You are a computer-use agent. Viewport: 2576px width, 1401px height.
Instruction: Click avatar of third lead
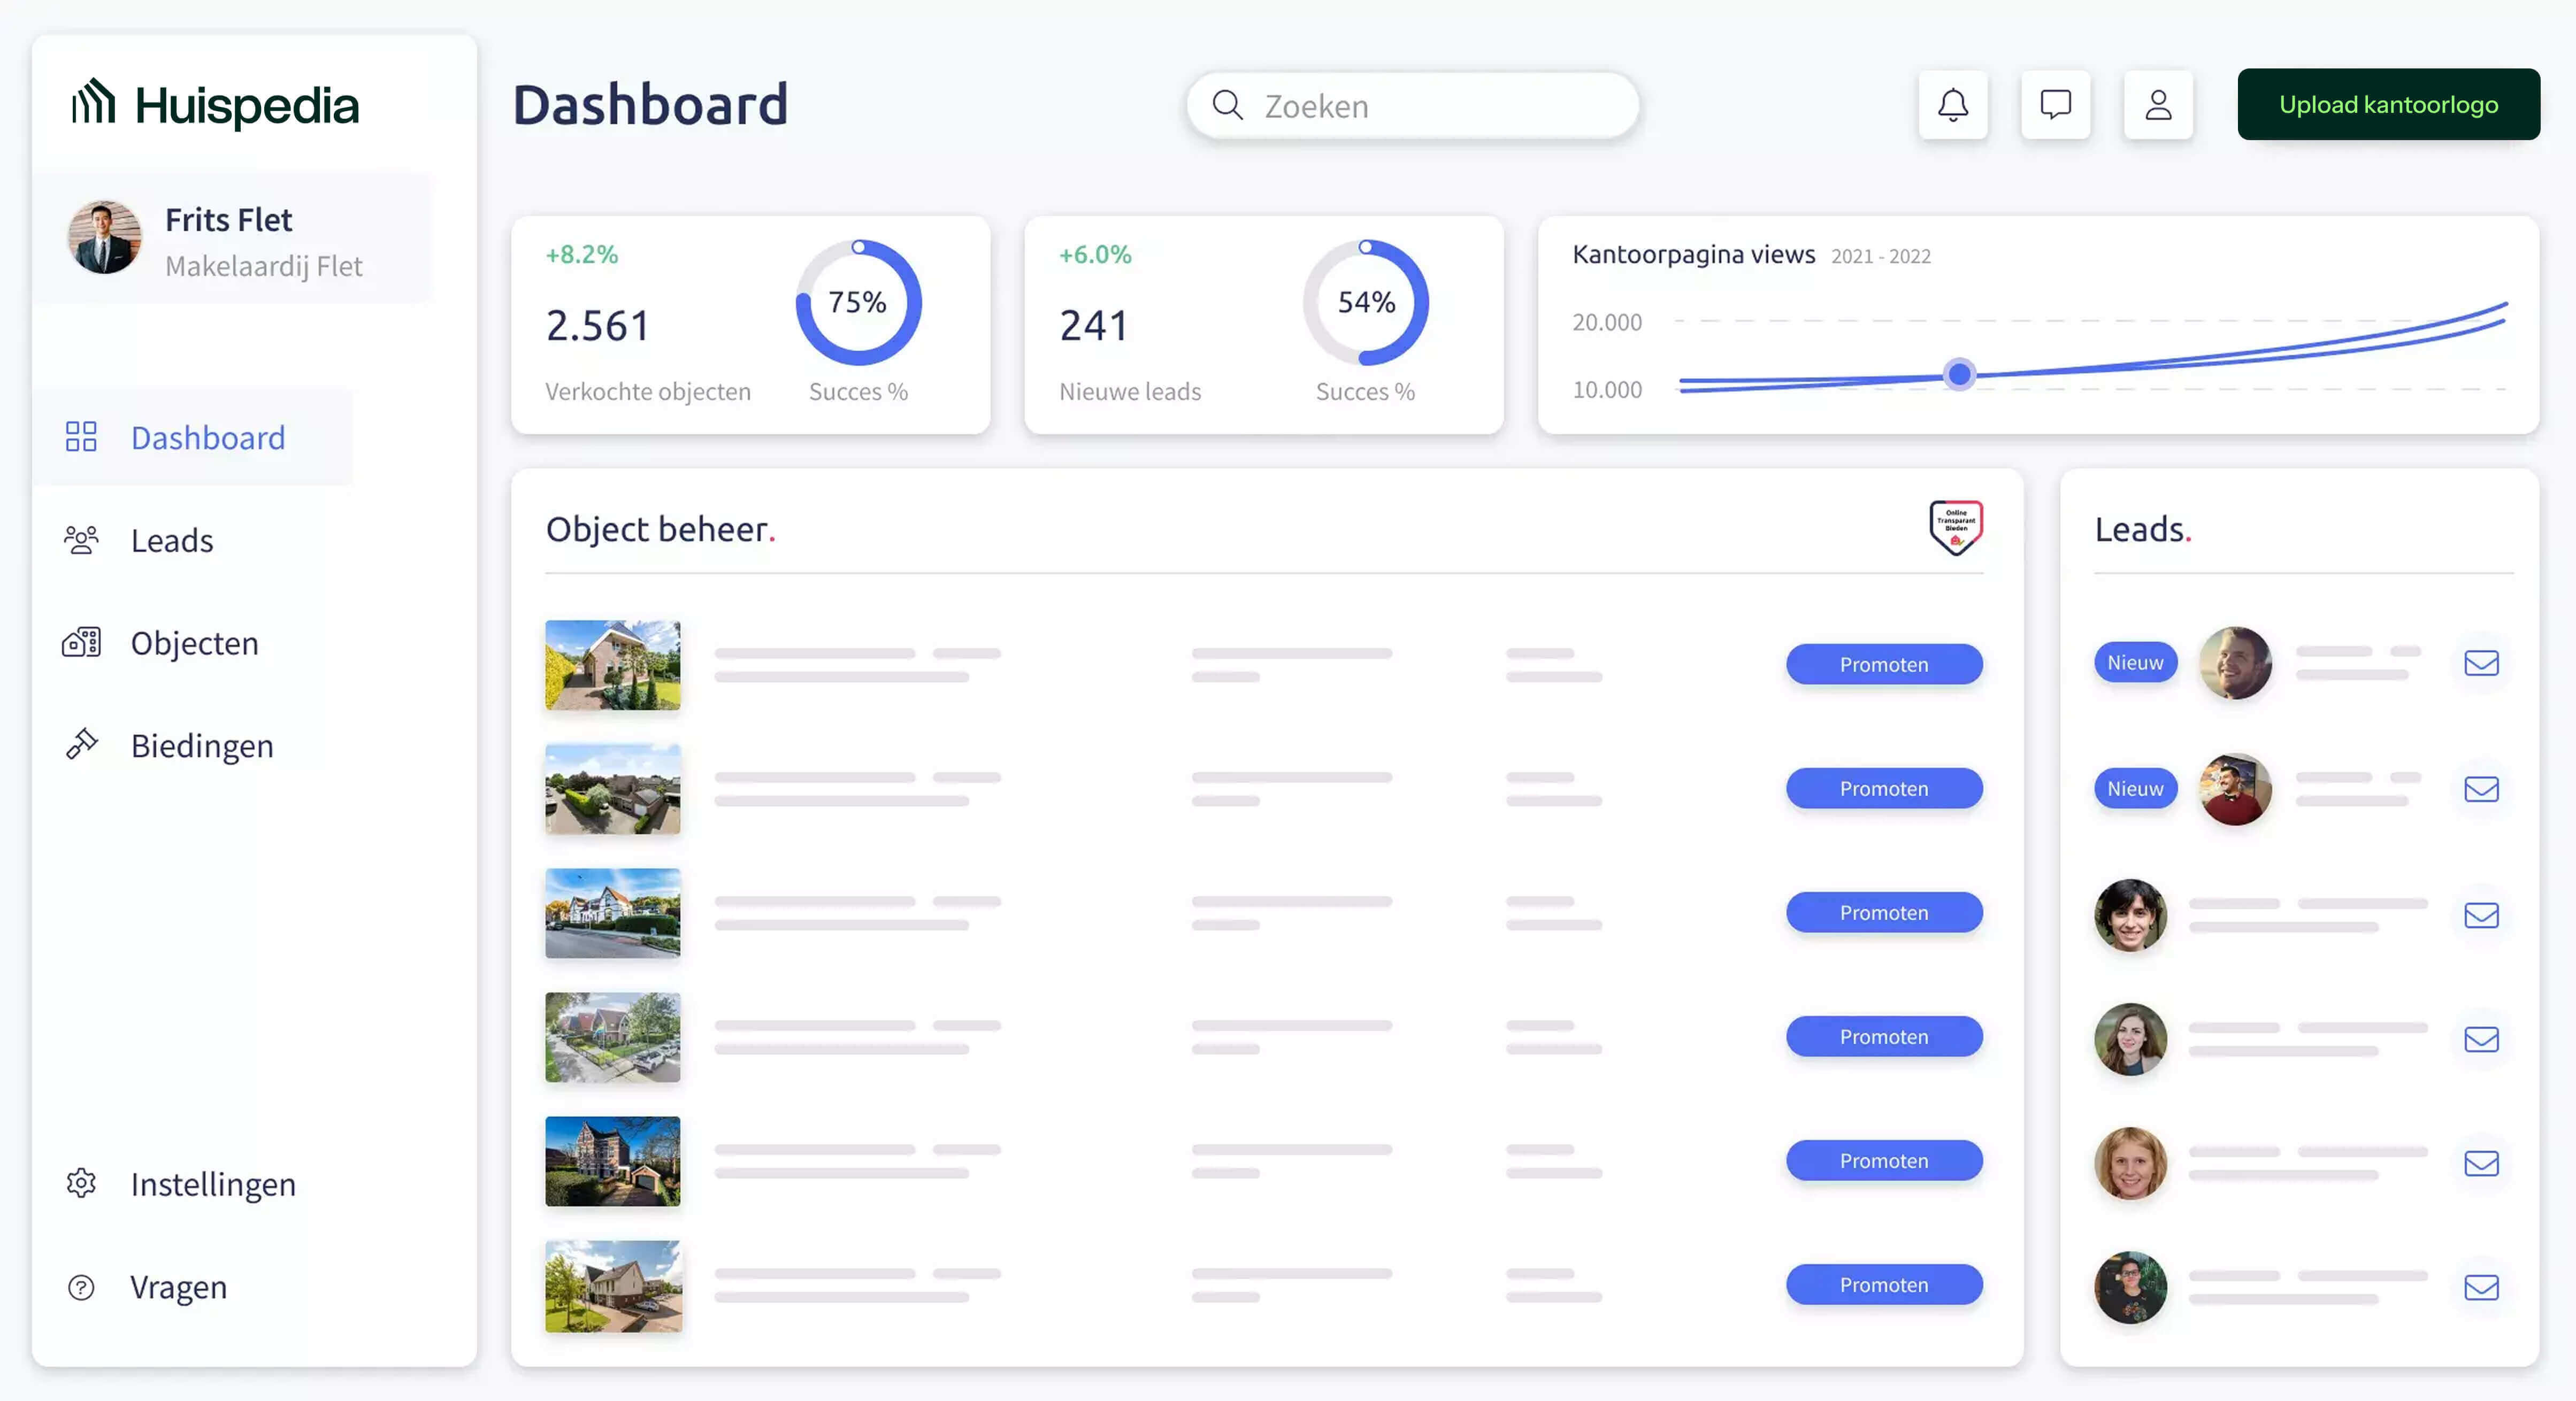tap(2130, 915)
